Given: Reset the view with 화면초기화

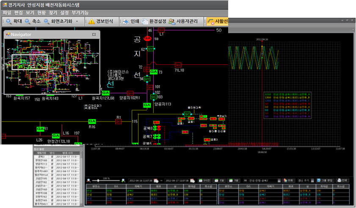Looking at the screenshot, I should tap(58, 21).
